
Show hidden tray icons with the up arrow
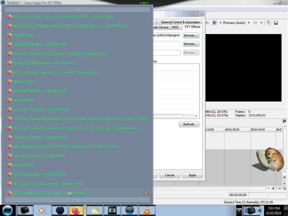coord(239,210)
